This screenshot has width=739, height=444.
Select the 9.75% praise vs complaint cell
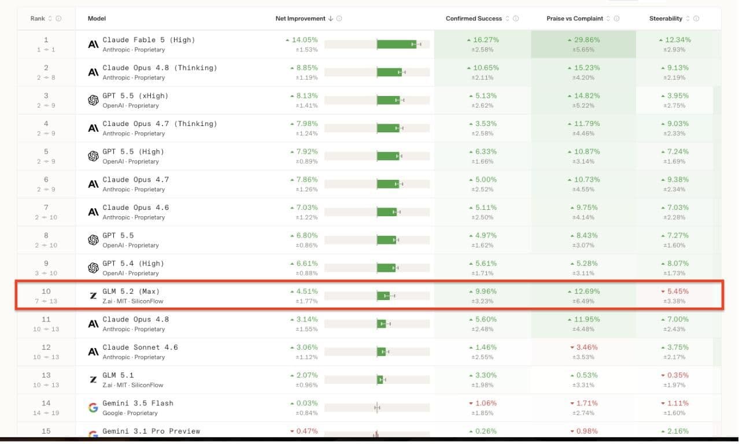pos(583,212)
